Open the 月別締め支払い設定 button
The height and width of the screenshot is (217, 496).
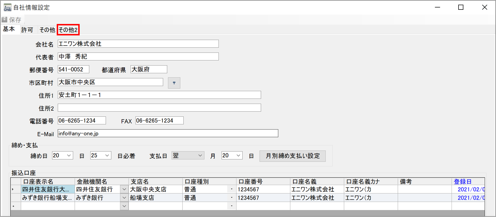pyautogui.click(x=292, y=156)
